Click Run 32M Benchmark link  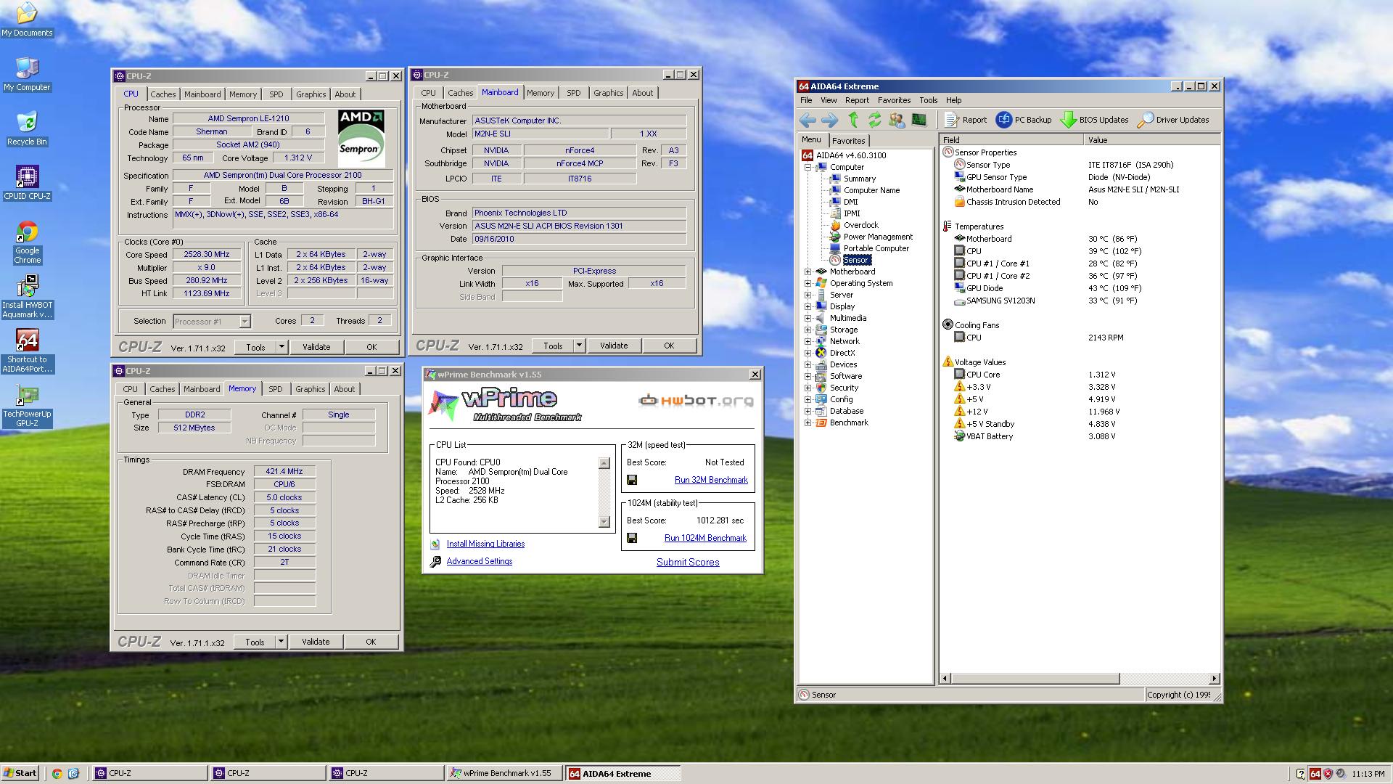[x=711, y=480]
